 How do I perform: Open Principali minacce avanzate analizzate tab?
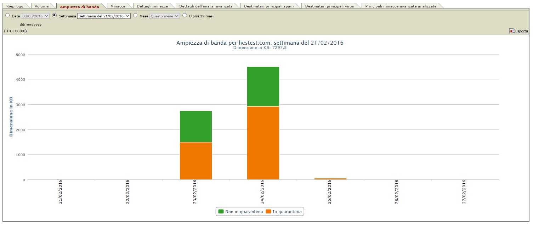[401, 6]
